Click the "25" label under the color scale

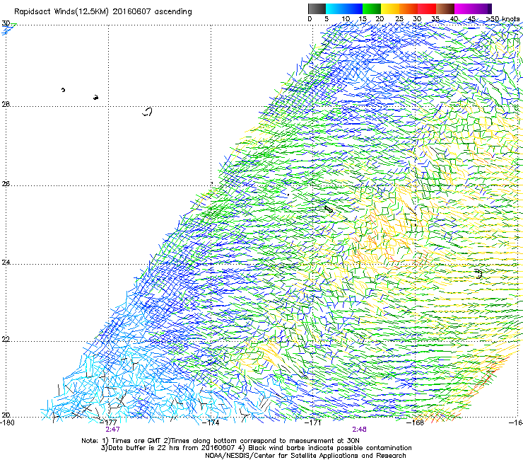pos(399,19)
